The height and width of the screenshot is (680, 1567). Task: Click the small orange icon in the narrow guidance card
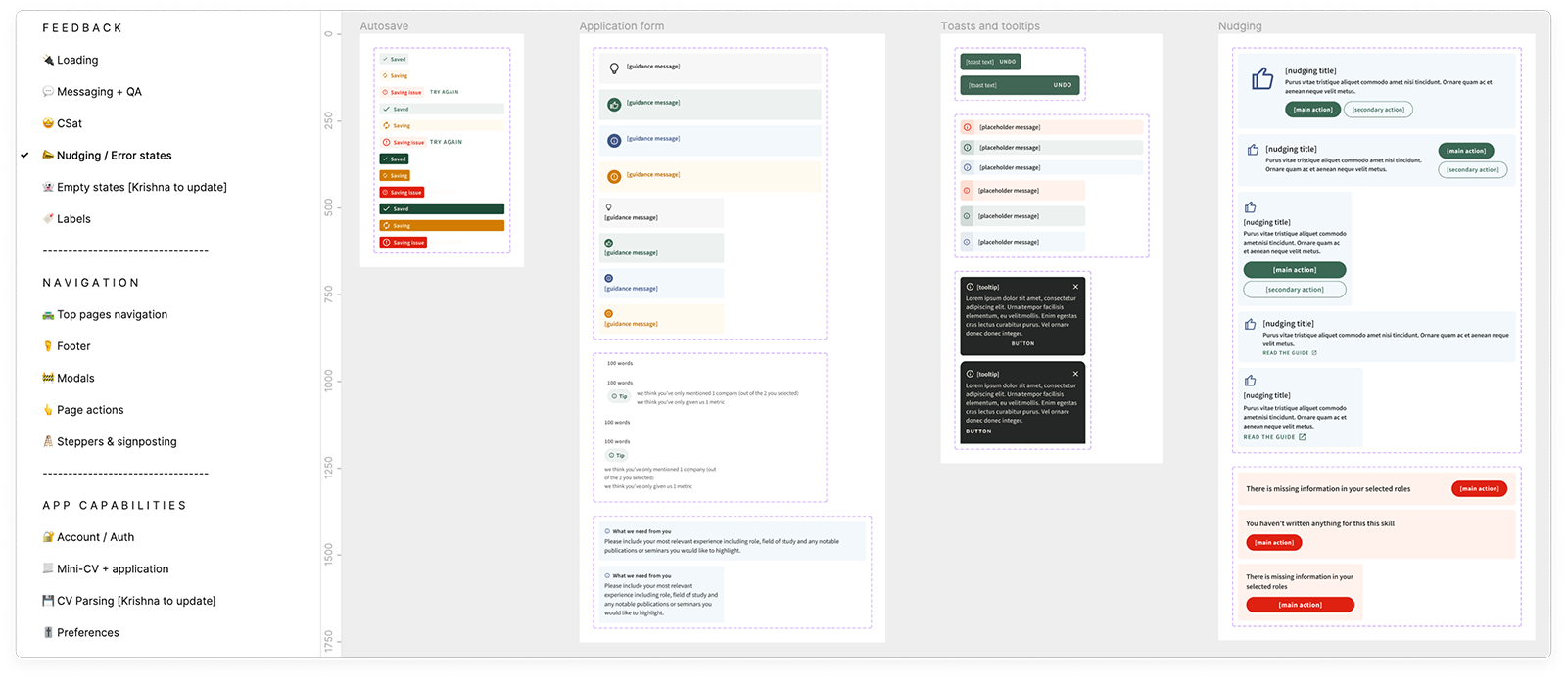pyautogui.click(x=608, y=313)
